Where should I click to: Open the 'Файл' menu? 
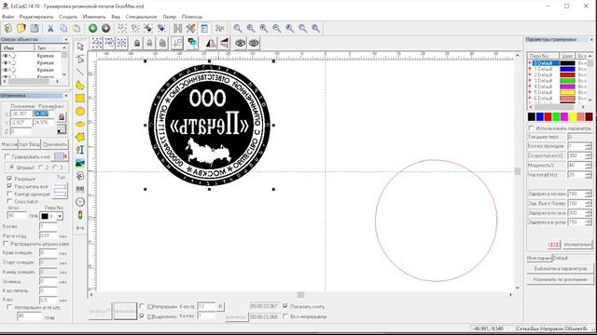click(x=7, y=17)
